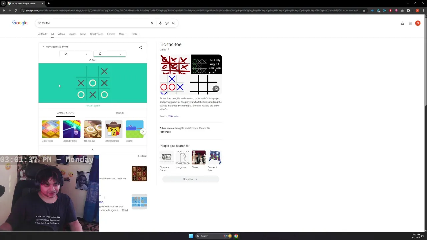Open the Google apps grid
Viewport: 427px width, 240px height.
click(x=410, y=23)
